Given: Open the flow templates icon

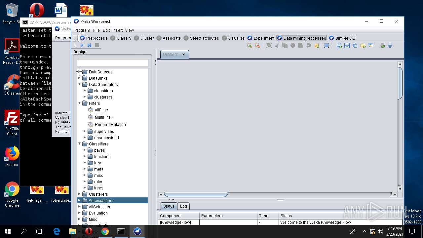Looking at the screenshot, I should pos(371,46).
